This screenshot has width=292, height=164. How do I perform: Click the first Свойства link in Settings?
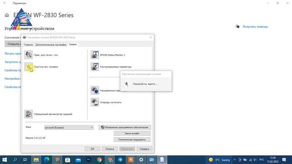13,70
